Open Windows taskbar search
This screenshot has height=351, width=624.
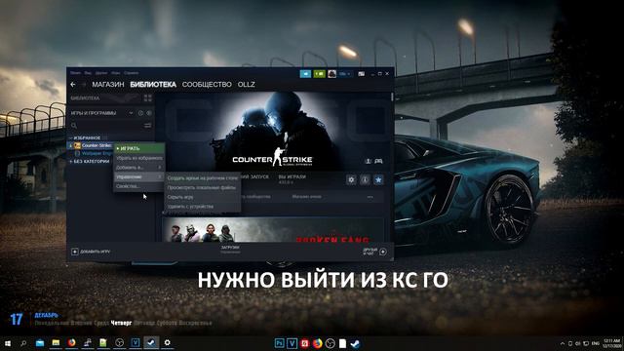pyautogui.click(x=23, y=342)
